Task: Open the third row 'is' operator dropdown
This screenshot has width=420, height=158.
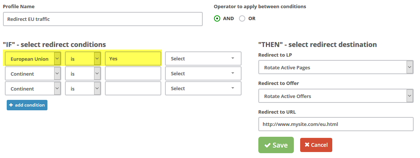Action: [83, 89]
